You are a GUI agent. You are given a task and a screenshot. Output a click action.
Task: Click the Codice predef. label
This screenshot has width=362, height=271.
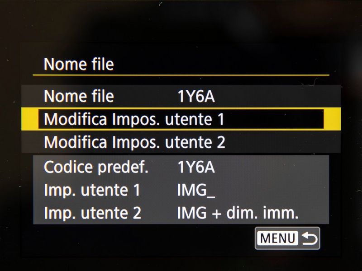click(x=96, y=167)
